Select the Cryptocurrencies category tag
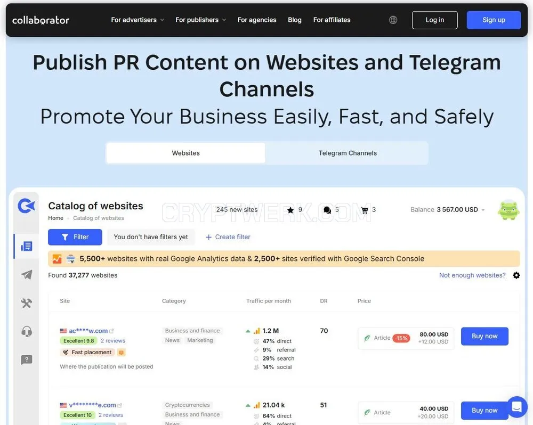The image size is (533, 425). [x=187, y=405]
